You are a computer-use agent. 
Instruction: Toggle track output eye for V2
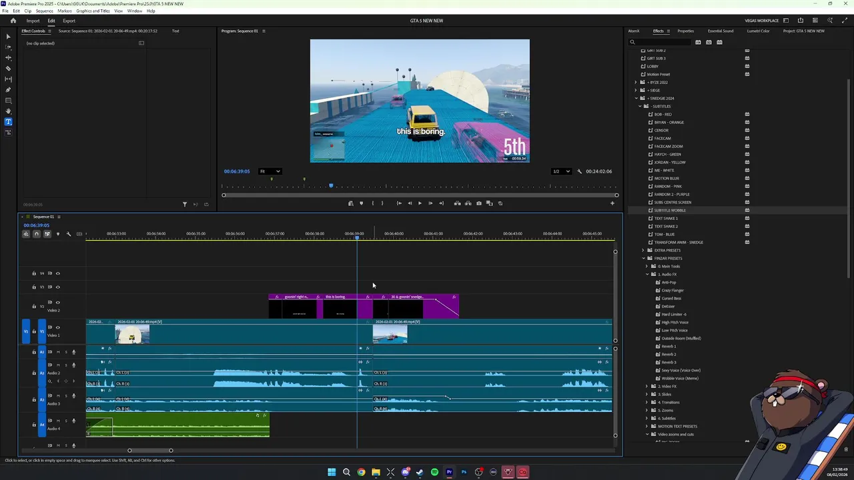click(57, 303)
